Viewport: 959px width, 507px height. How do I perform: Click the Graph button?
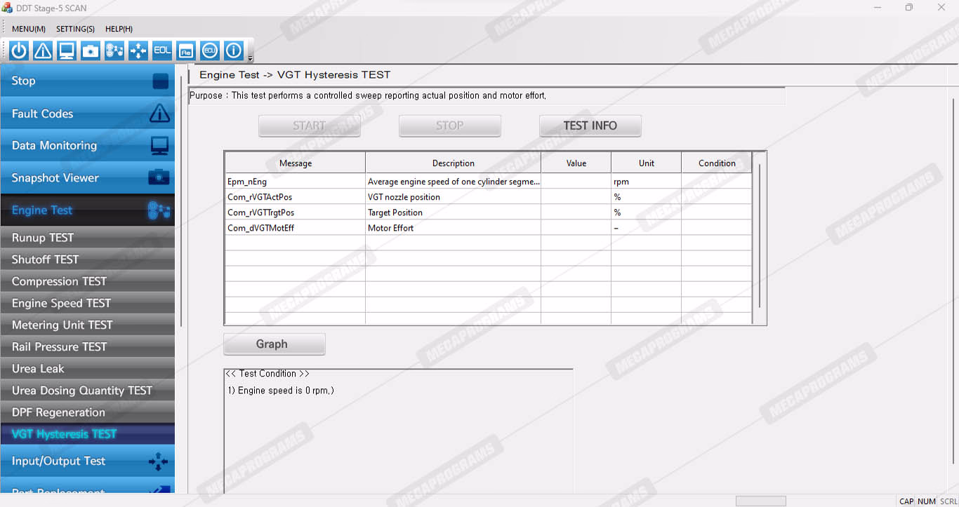274,344
